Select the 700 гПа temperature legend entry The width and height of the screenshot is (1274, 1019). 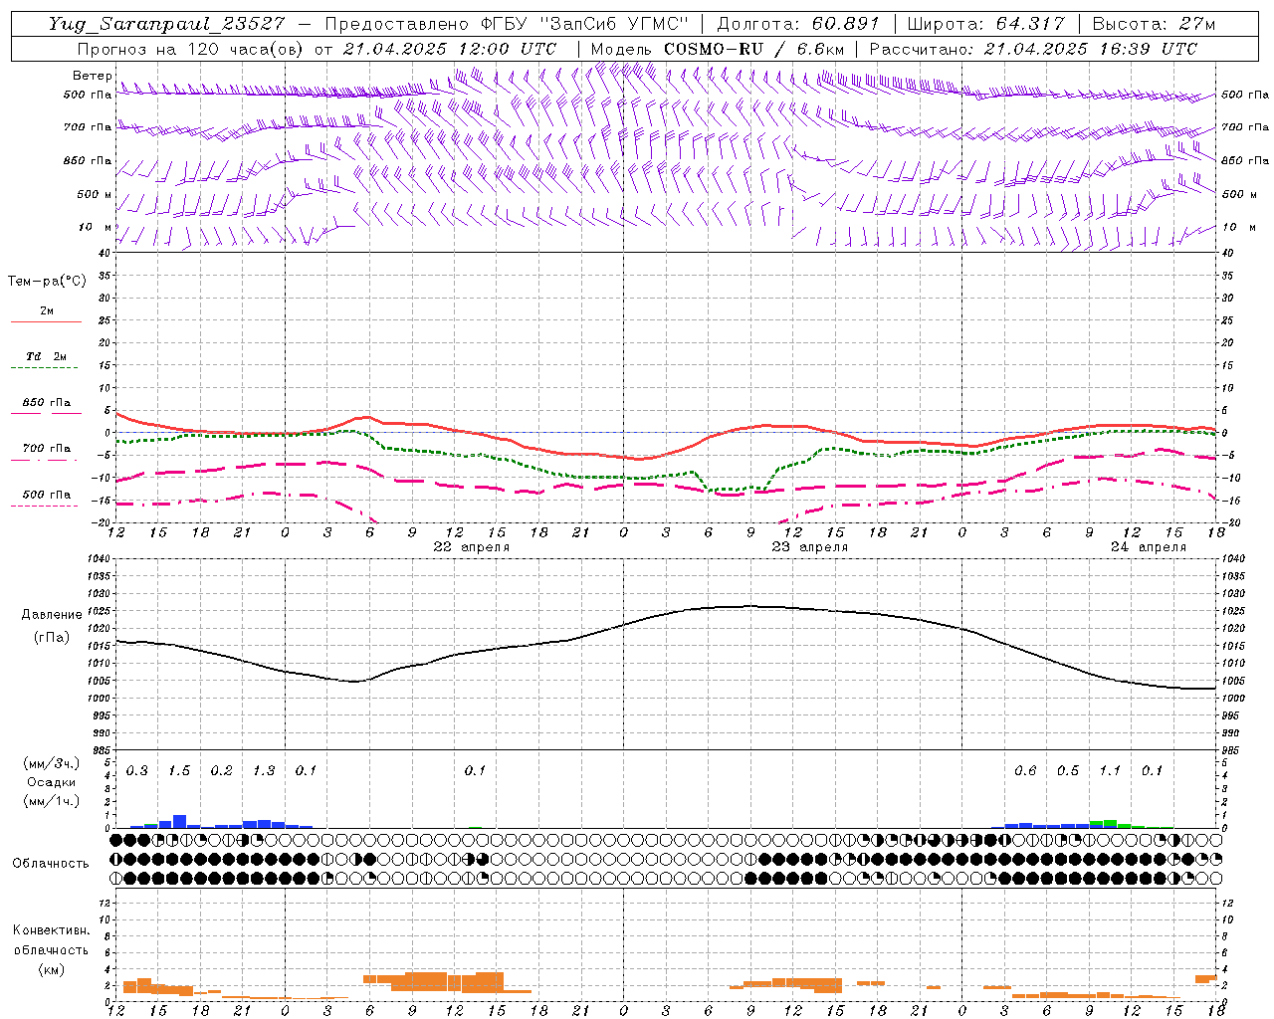coord(47,449)
